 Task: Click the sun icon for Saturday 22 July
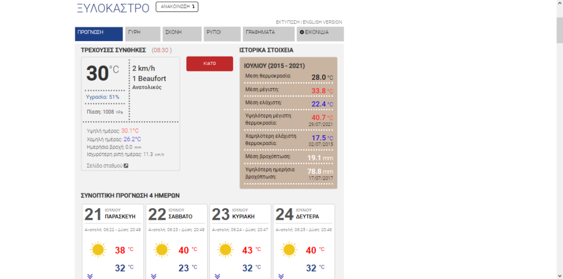[162, 250]
